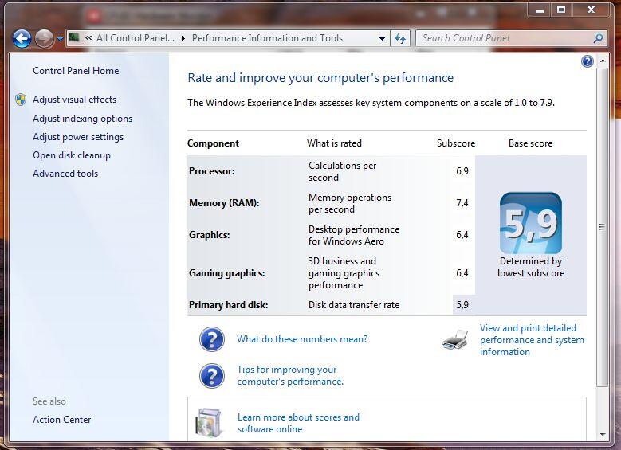Click the software box icon near Learn more
This screenshot has height=450, width=621.
click(208, 423)
